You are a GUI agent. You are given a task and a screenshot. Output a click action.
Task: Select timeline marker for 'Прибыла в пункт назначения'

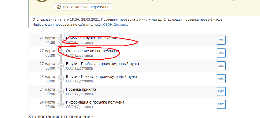[x=61, y=40]
